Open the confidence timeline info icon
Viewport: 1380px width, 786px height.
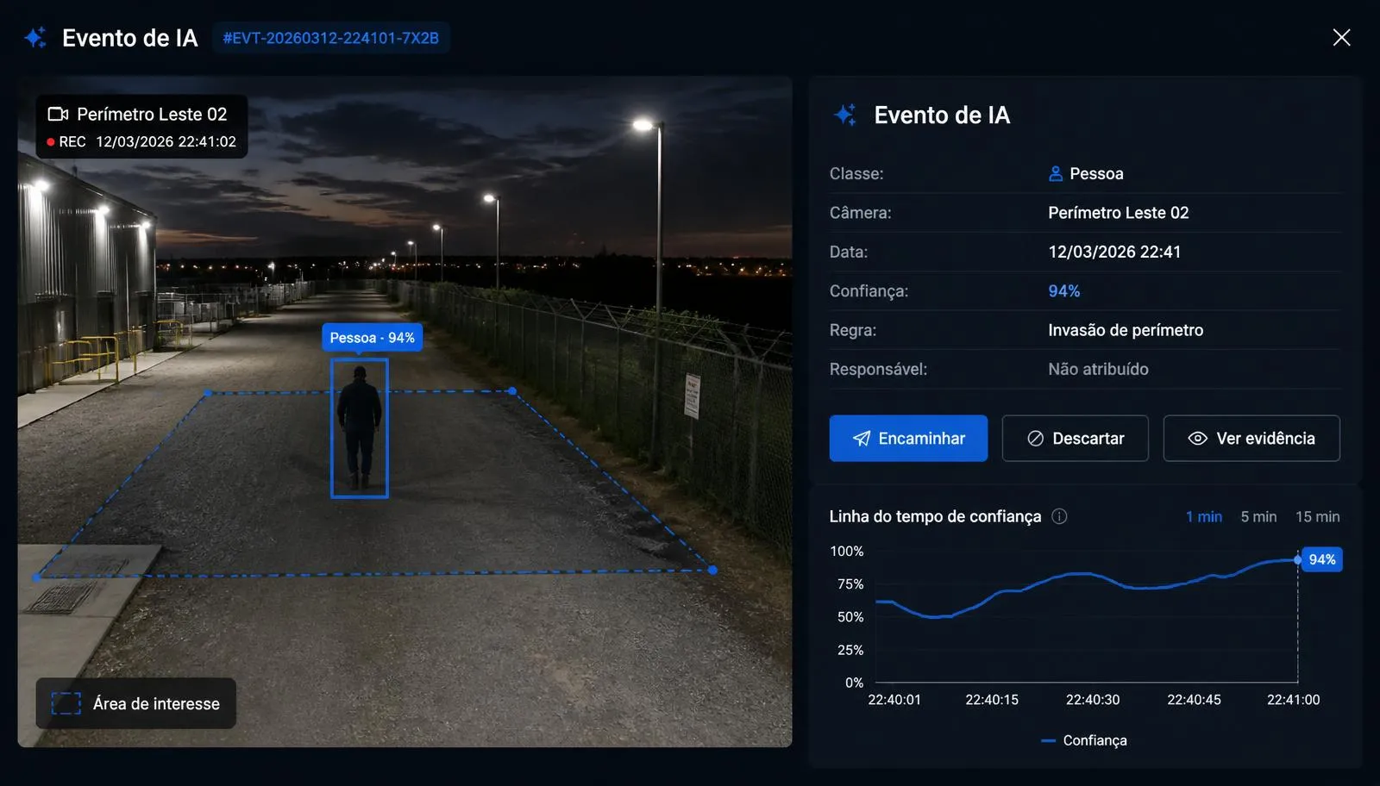point(1059,516)
